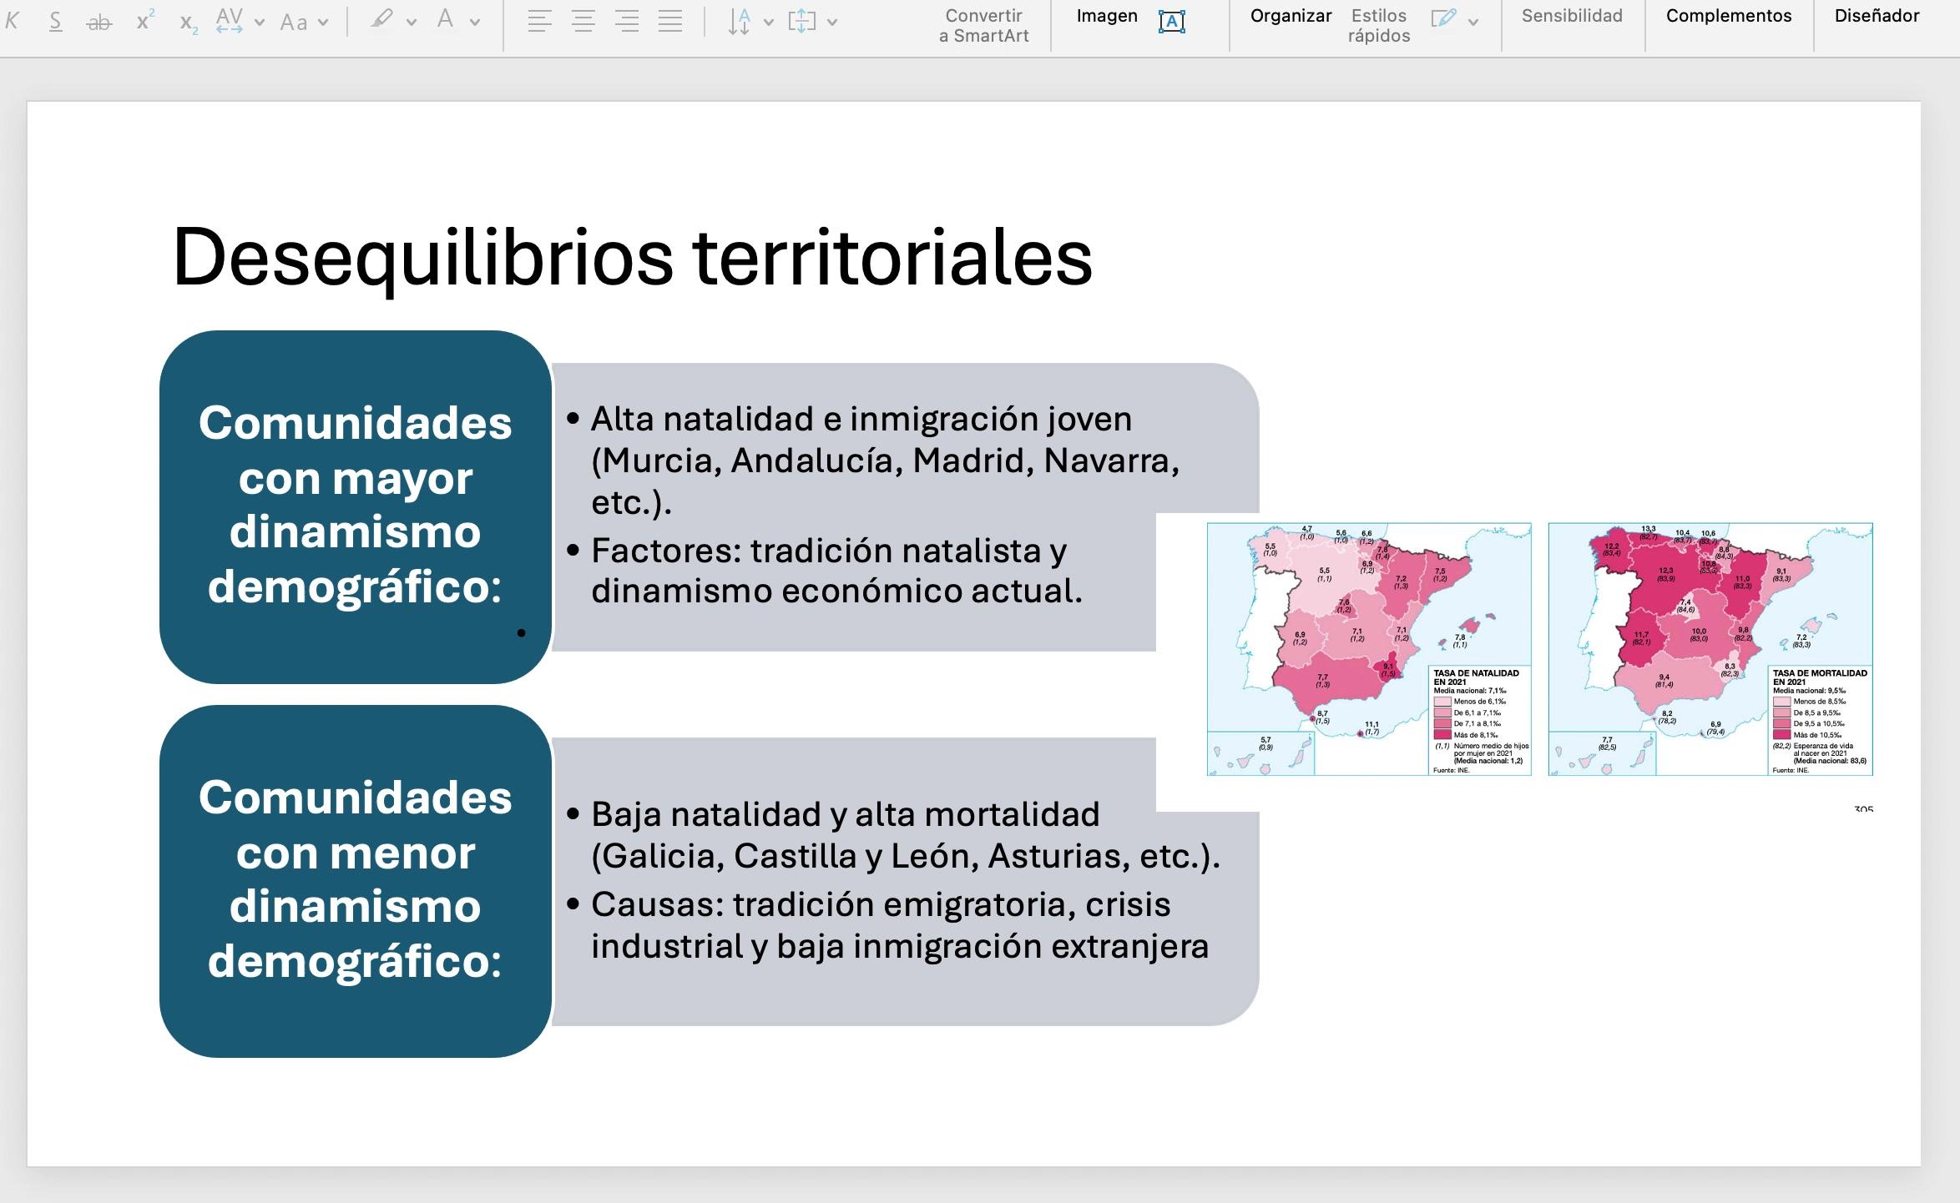Open the Organizar menu
Screen dimensions: 1960x1203
point(1291,16)
